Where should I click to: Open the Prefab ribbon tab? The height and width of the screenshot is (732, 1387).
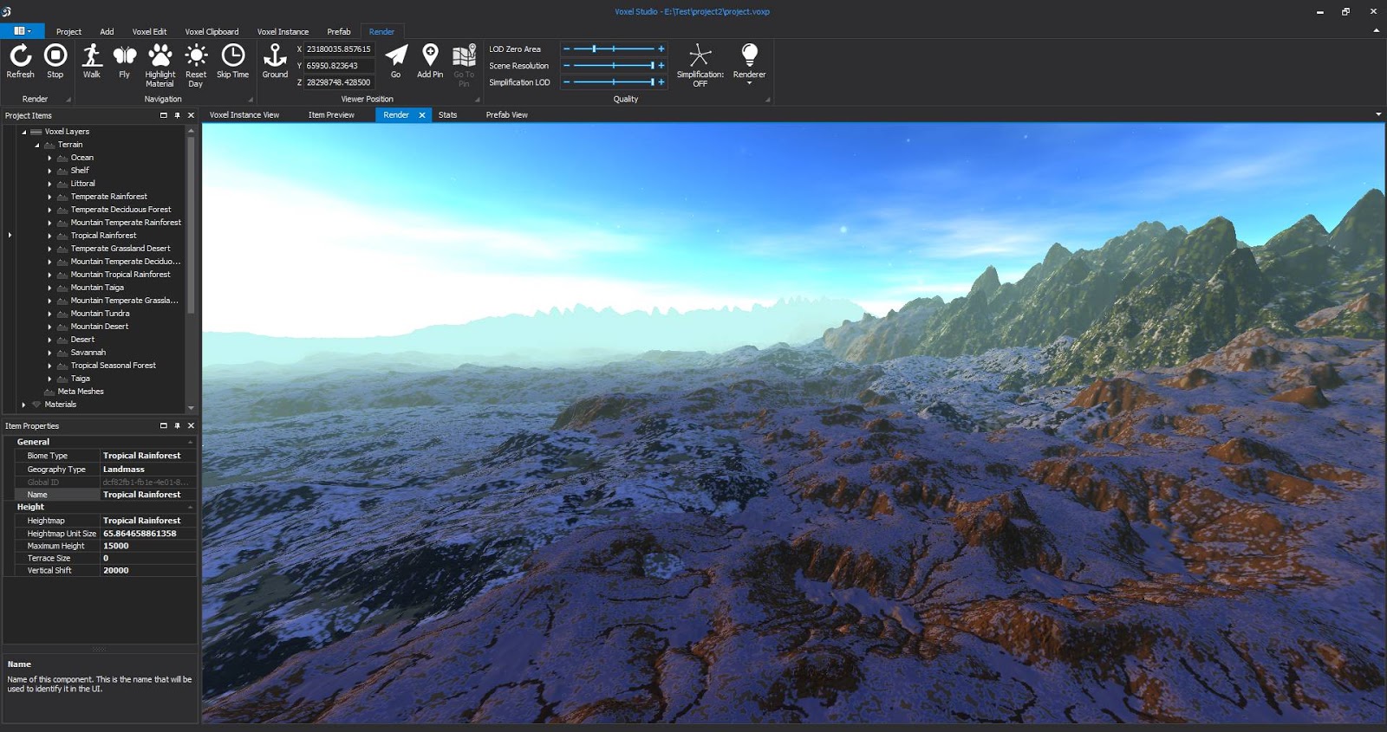[339, 32]
